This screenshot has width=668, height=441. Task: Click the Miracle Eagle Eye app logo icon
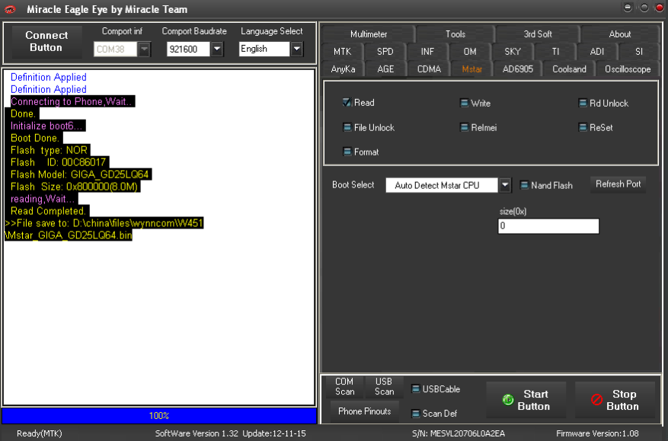pos(10,9)
